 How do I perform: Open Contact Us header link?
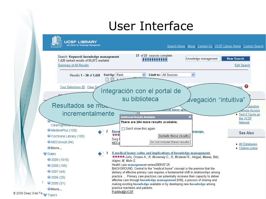coord(205,46)
